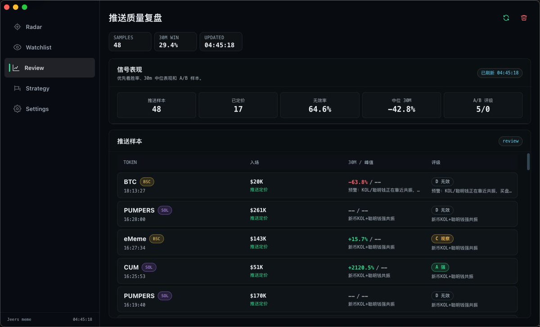Screen dimensions: 540x327
Task: Click the 评级 column header
Action: coord(436,162)
